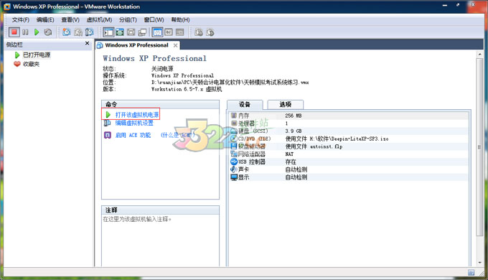Close the Windows XP Professional tab
This screenshot has height=280, width=488.
pyautogui.click(x=176, y=45)
